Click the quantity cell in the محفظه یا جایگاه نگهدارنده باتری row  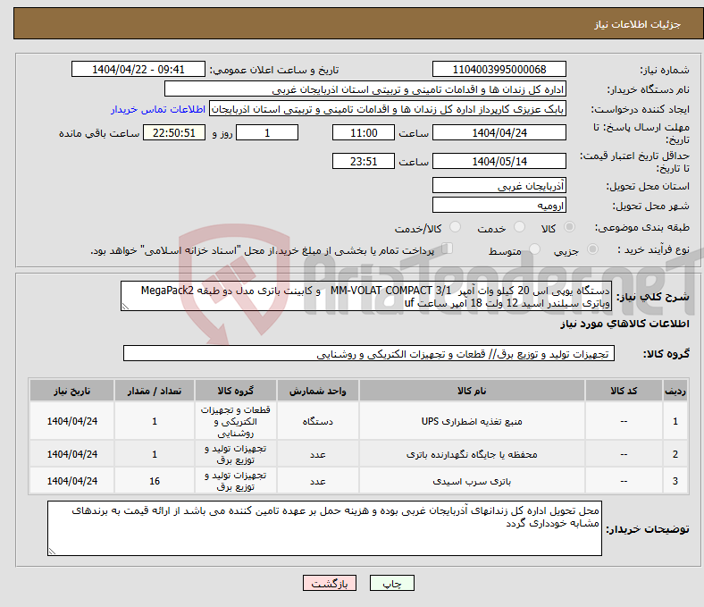154,454
